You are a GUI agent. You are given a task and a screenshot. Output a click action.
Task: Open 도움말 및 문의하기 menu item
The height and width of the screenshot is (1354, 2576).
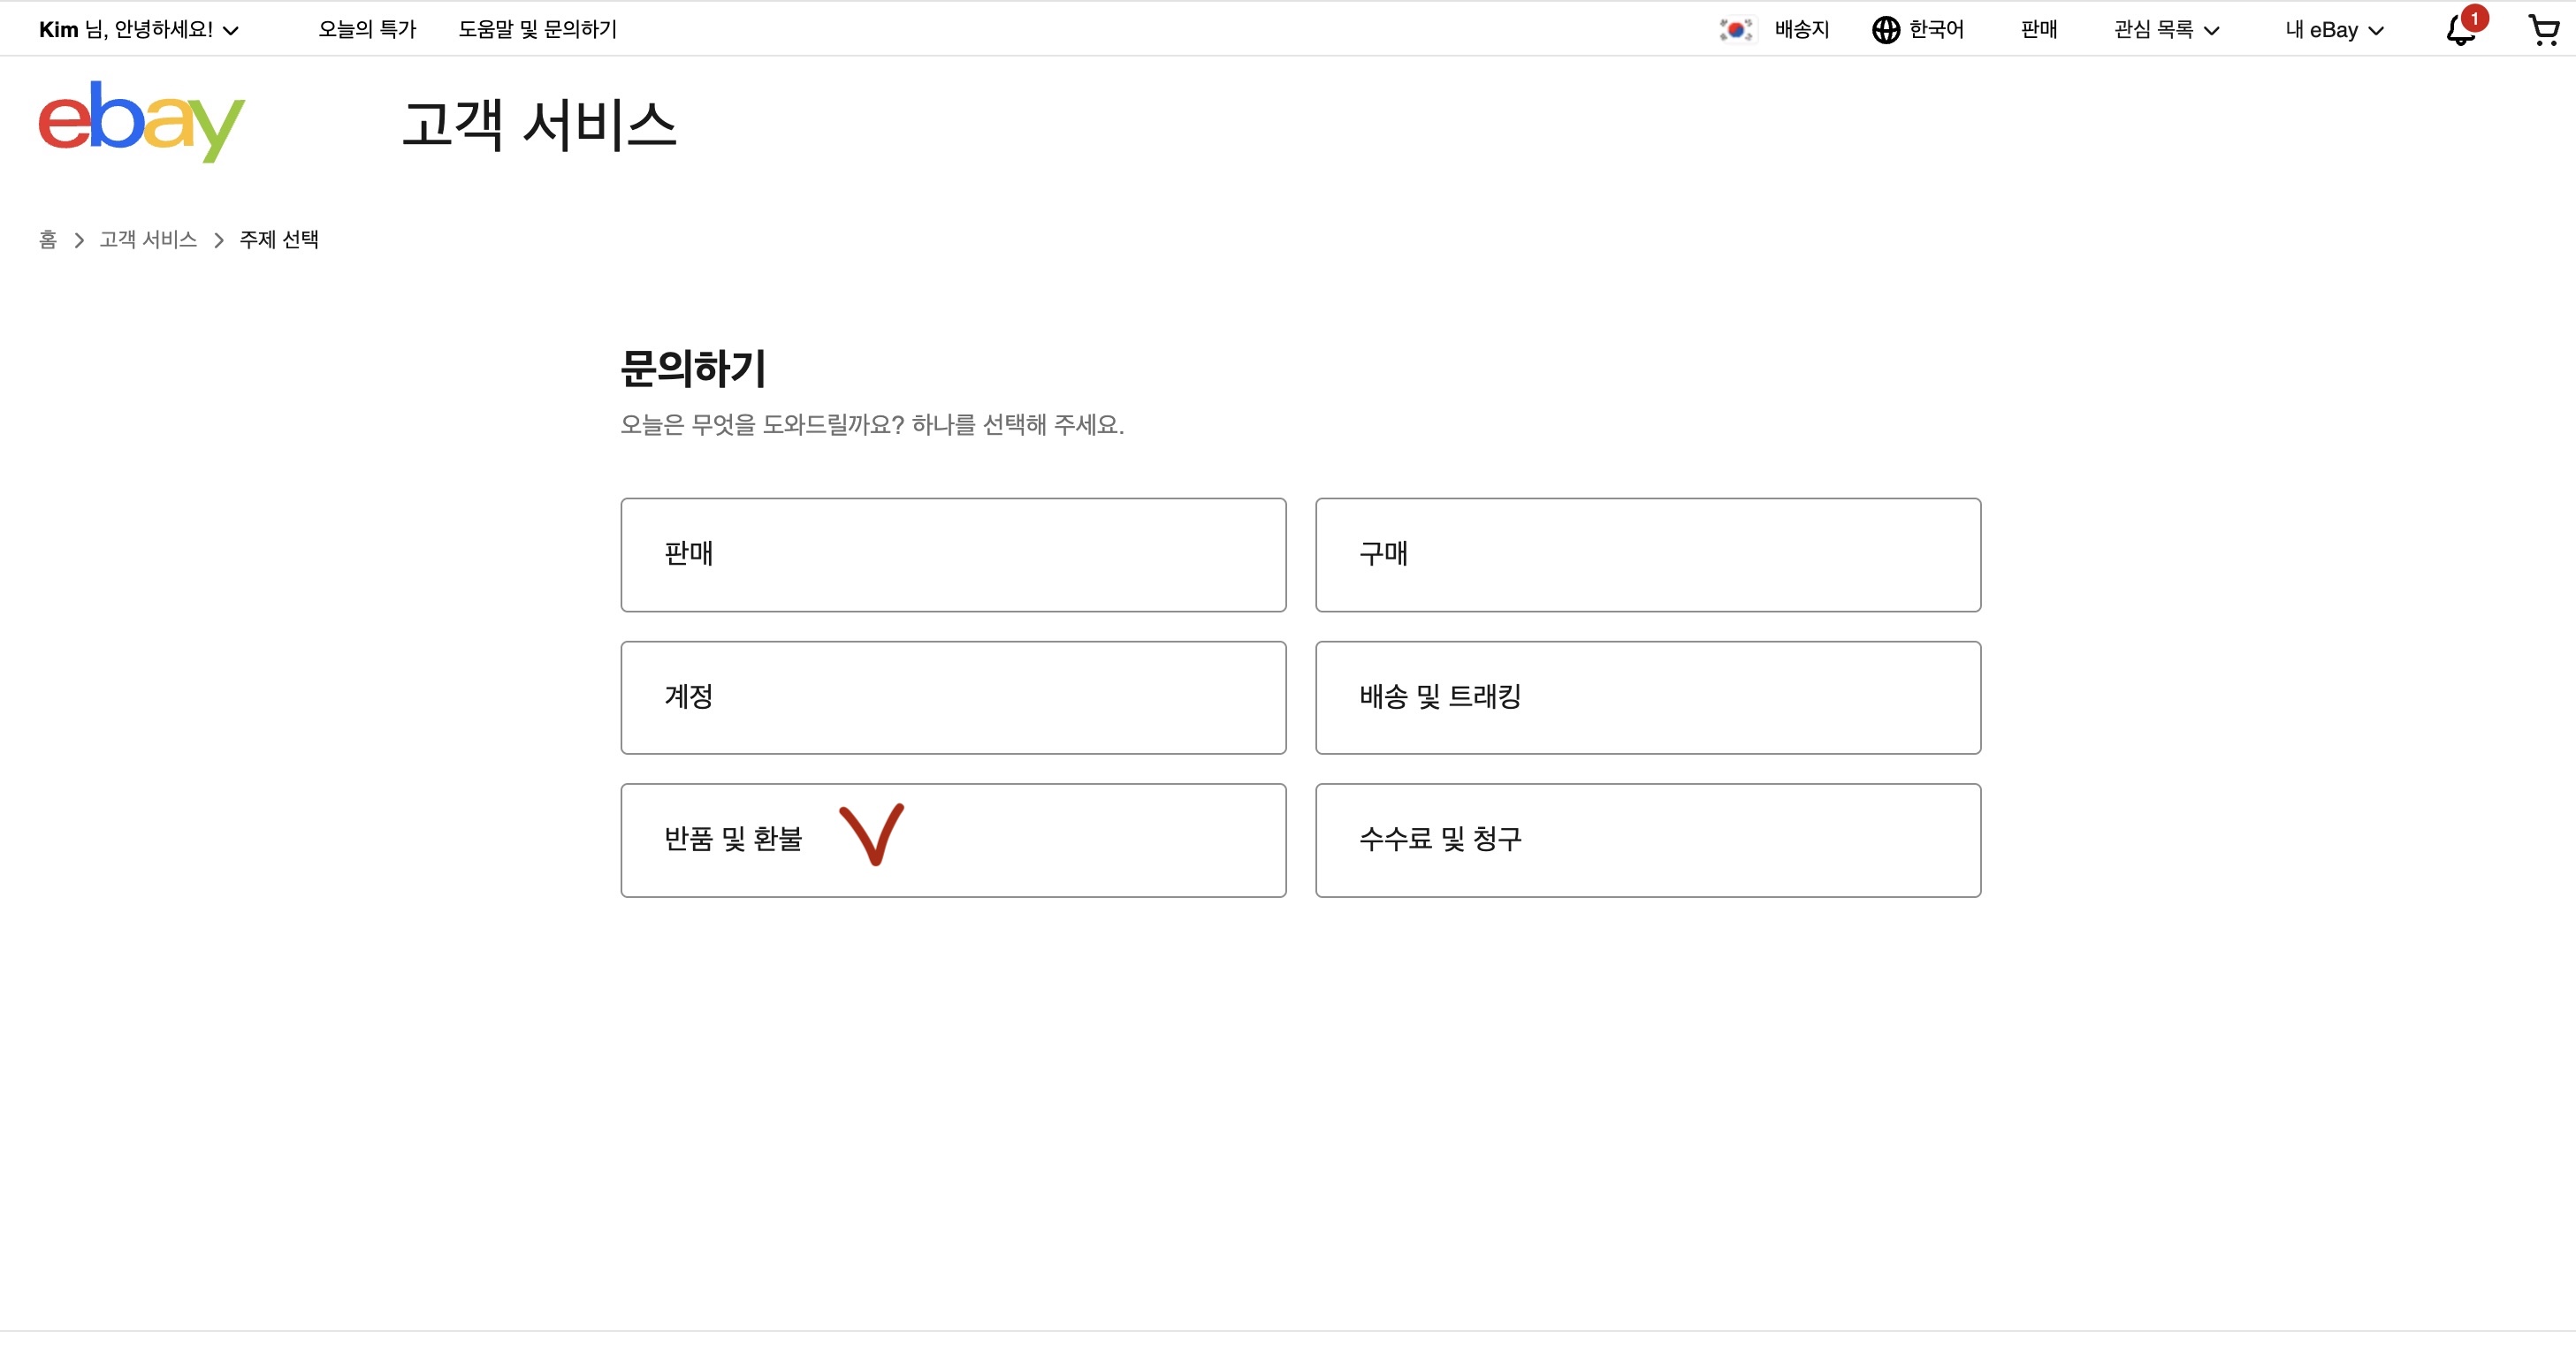[x=538, y=30]
